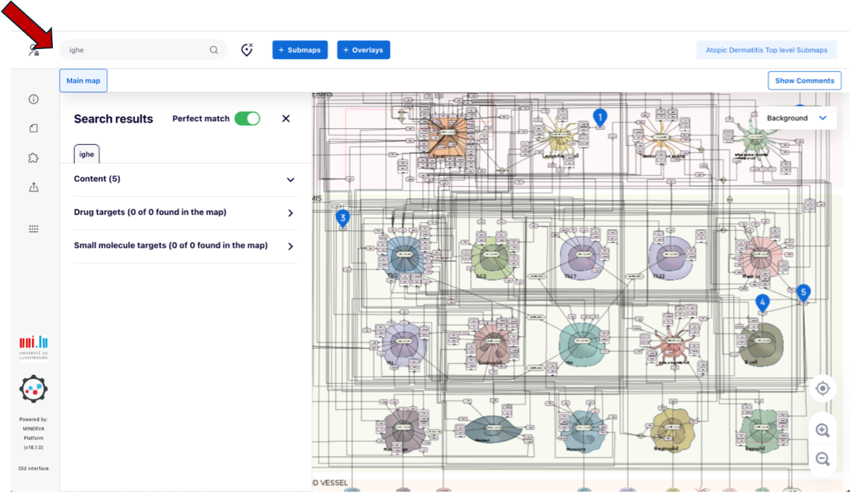Click the Submaps button

[299, 50]
